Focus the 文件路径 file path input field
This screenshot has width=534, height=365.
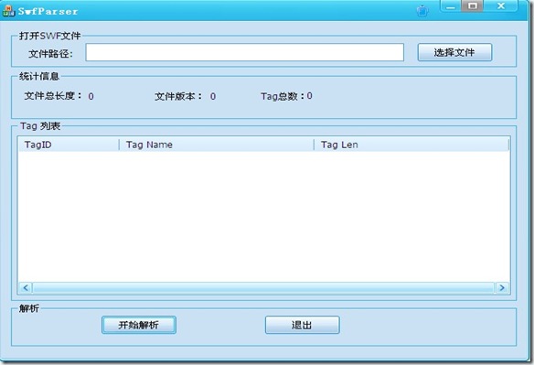(x=244, y=52)
